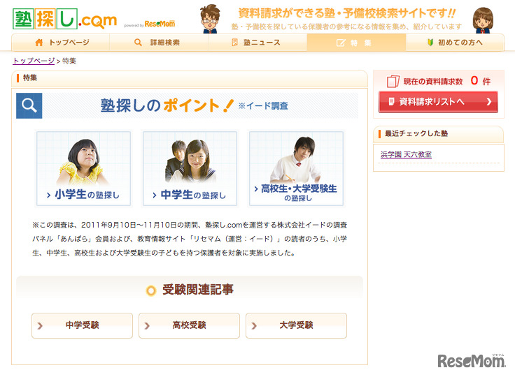Click the 塾探しのポイント banner heading

tap(167, 105)
